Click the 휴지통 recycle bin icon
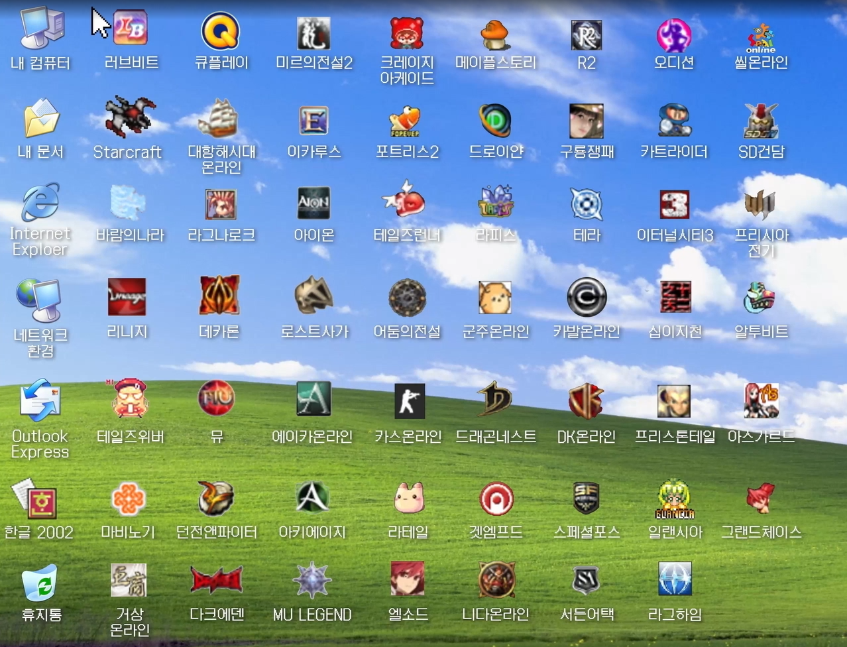The width and height of the screenshot is (847, 647). click(40, 583)
